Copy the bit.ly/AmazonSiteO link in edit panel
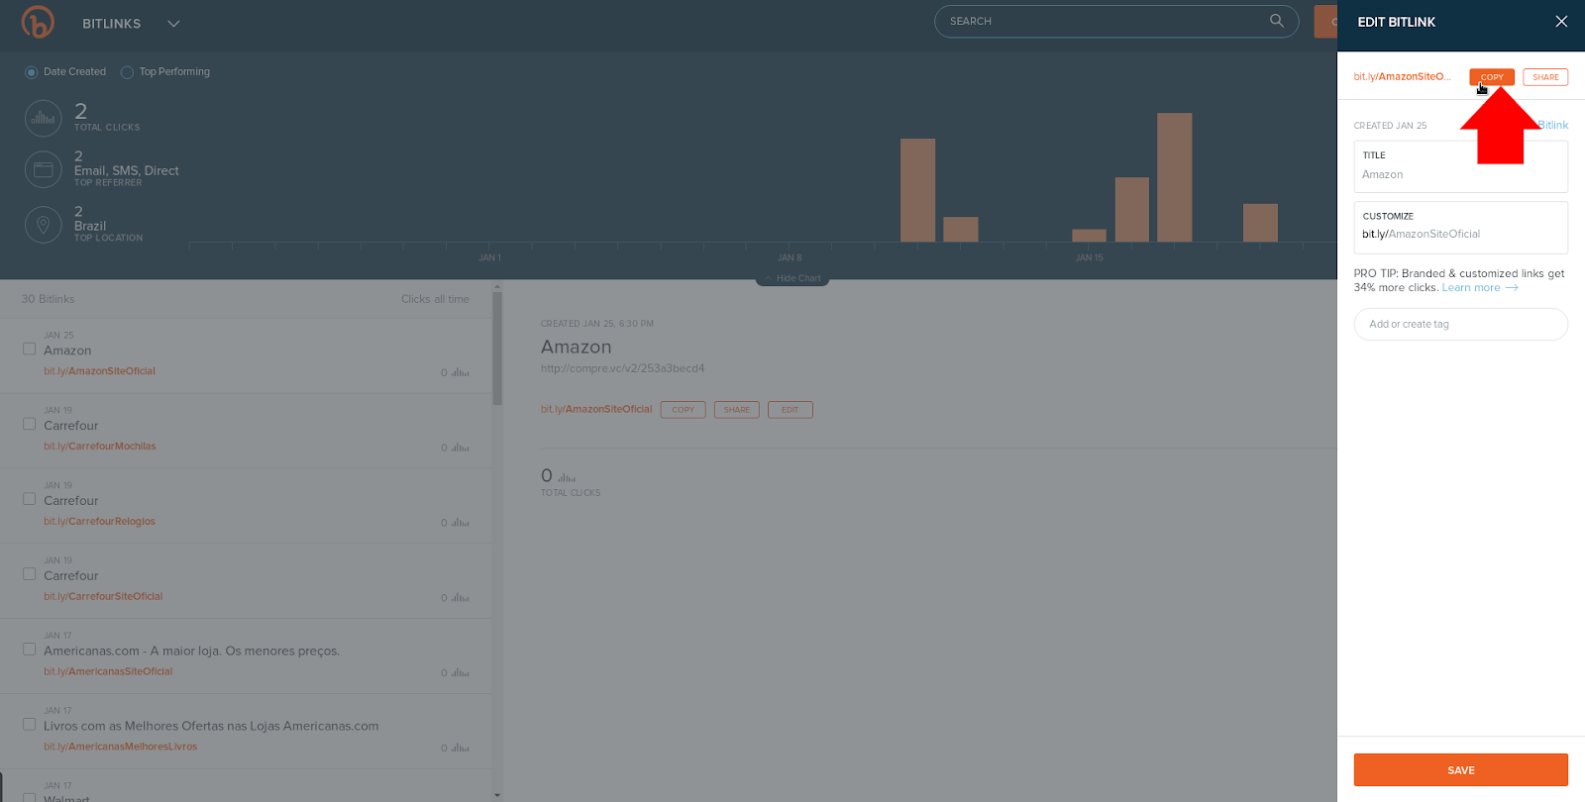The height and width of the screenshot is (802, 1585). point(1491,77)
